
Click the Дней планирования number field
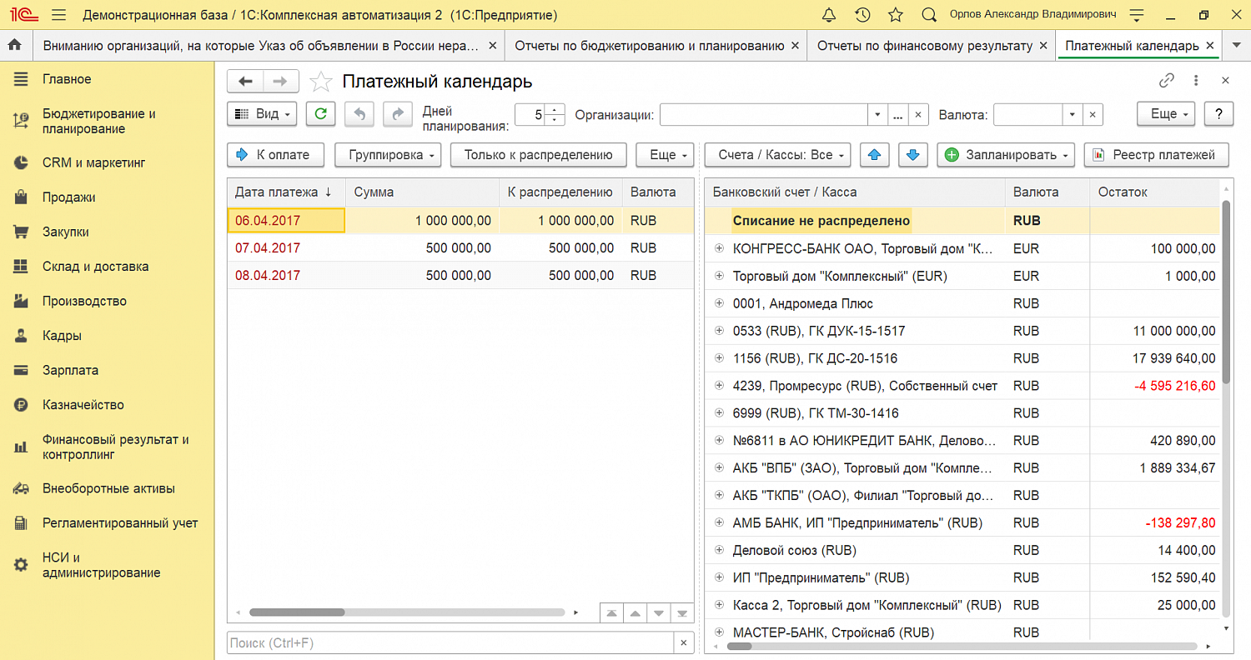pyautogui.click(x=530, y=114)
